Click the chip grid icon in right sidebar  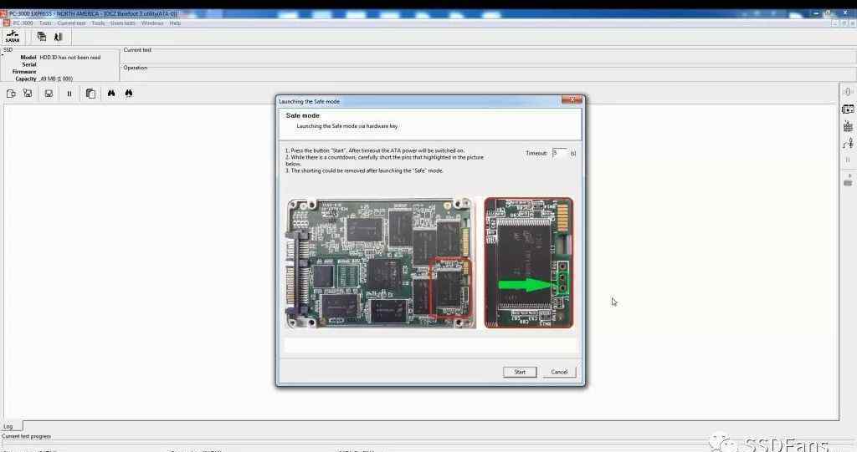[848, 126]
